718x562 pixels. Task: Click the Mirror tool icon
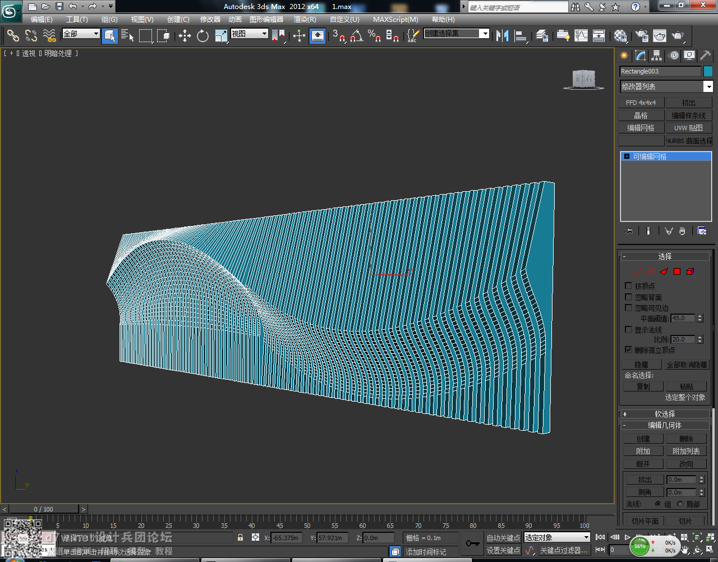pos(502,36)
